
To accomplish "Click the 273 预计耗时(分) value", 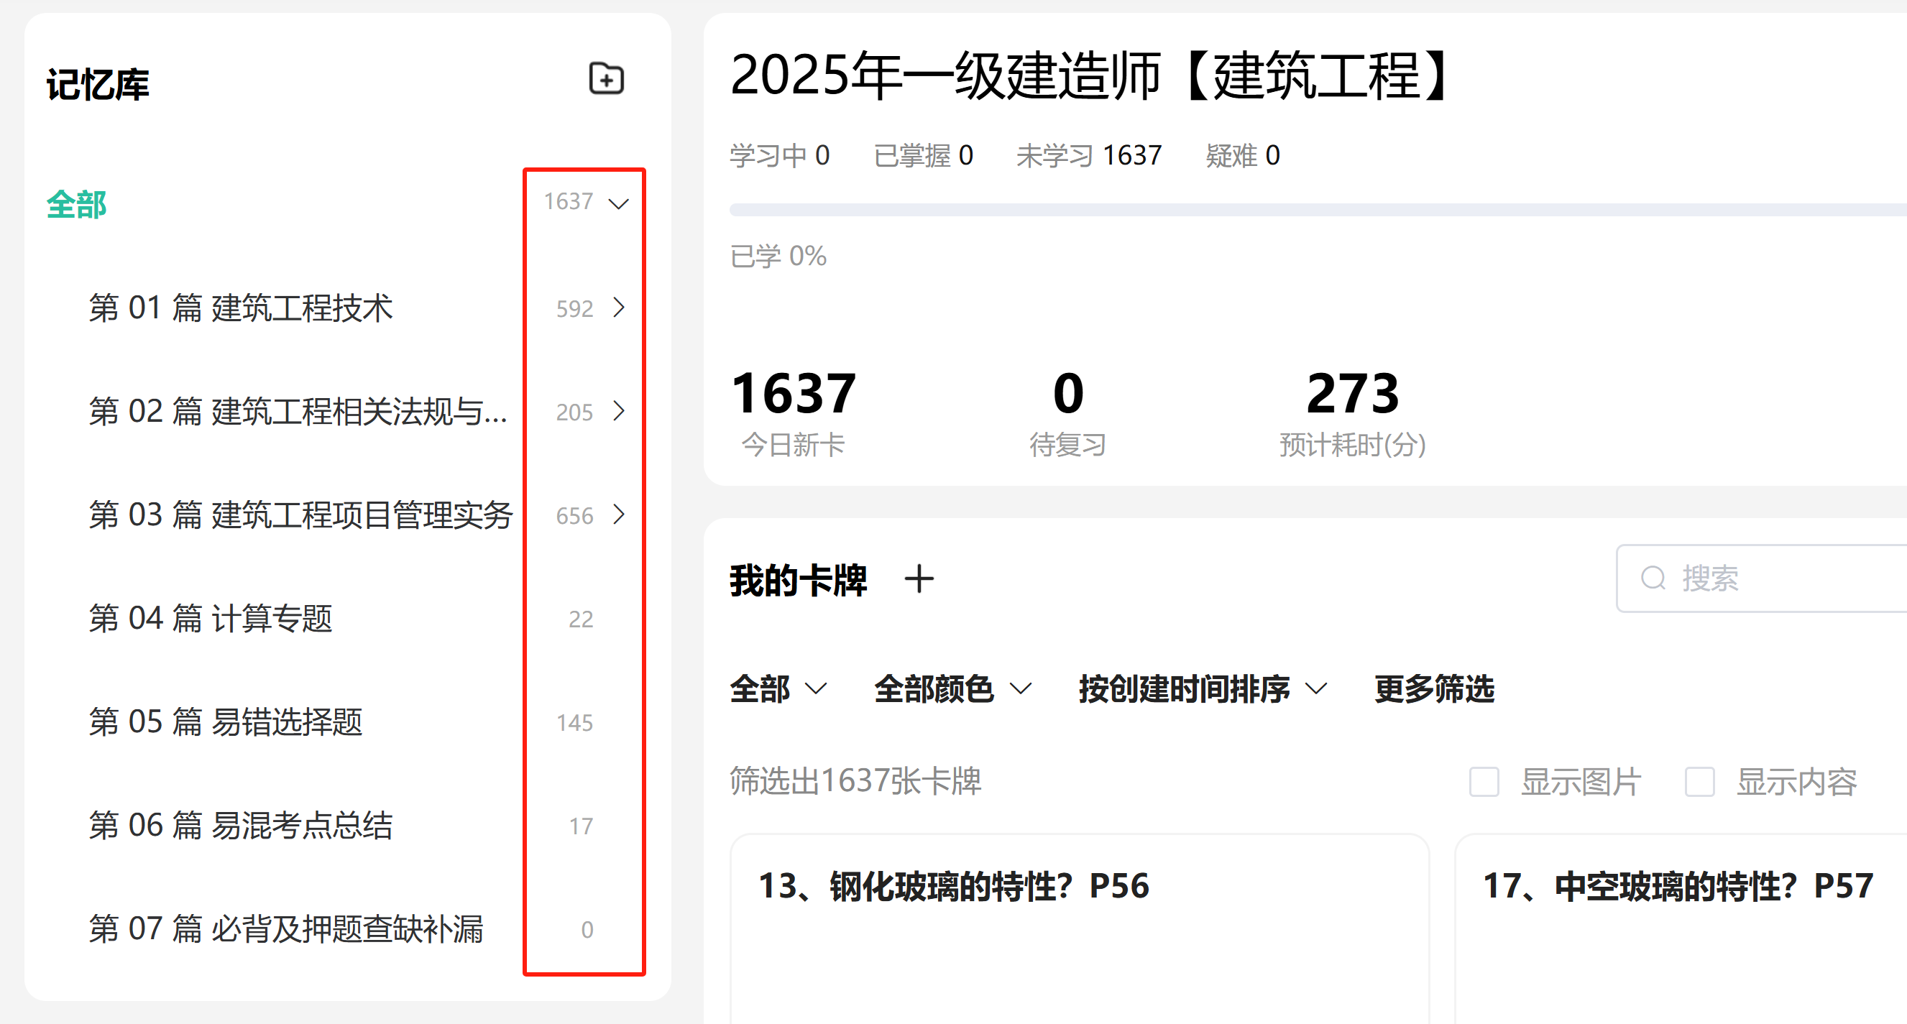I will coord(1353,413).
